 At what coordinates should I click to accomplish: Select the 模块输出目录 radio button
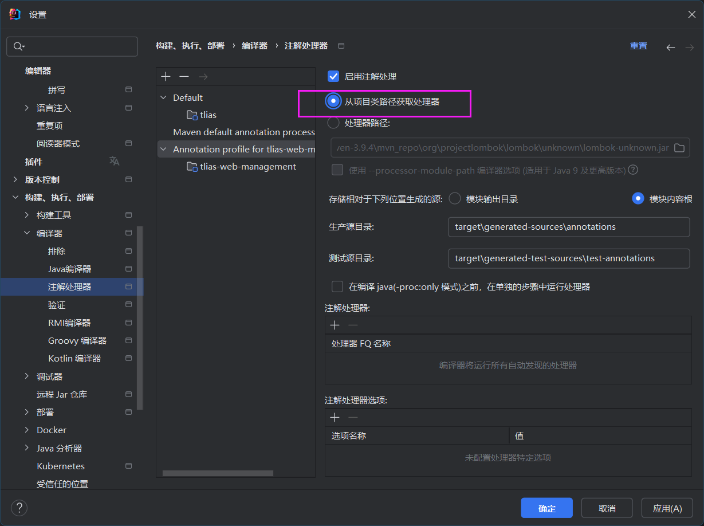click(x=455, y=199)
